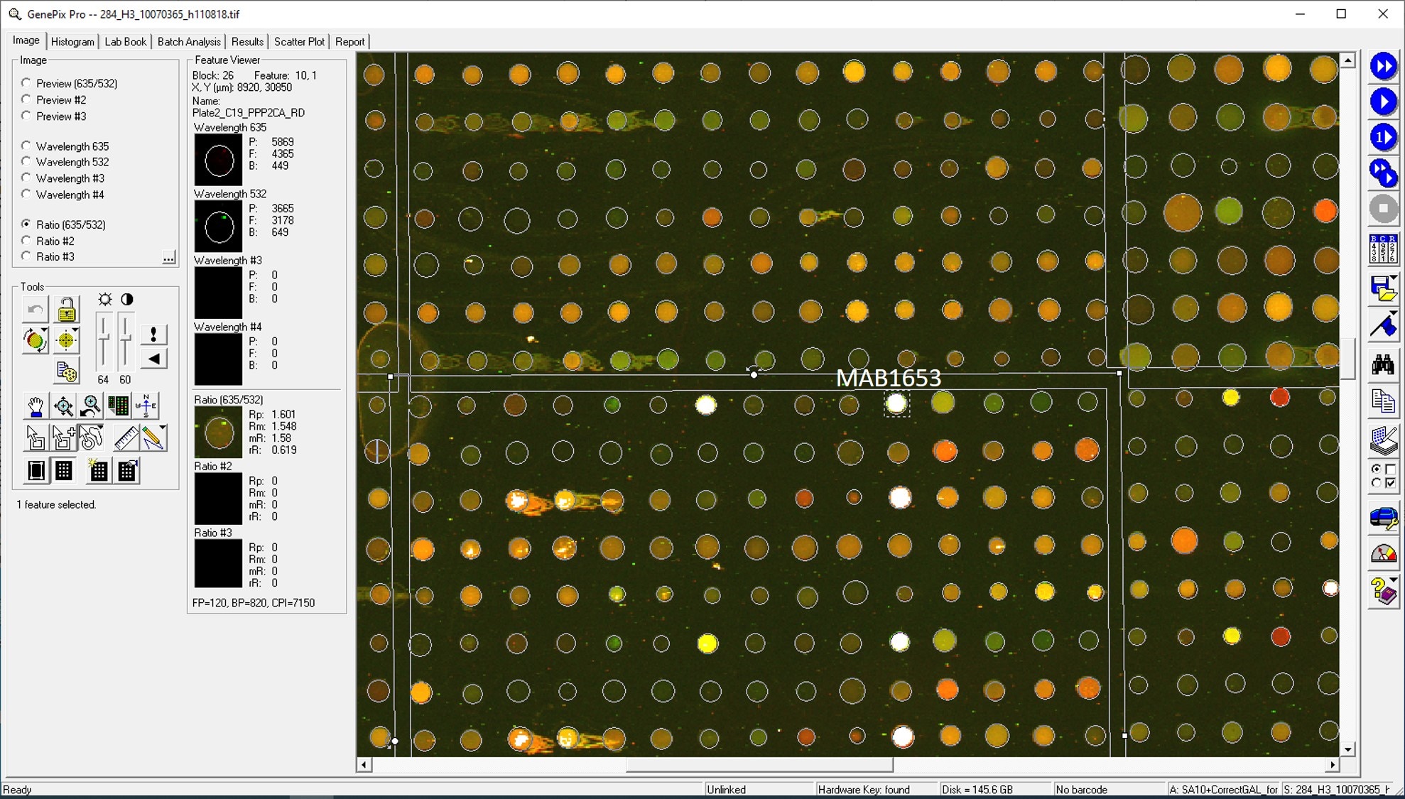Click the ellipsis button in Image panel
Image resolution: width=1405 pixels, height=799 pixels.
168,257
